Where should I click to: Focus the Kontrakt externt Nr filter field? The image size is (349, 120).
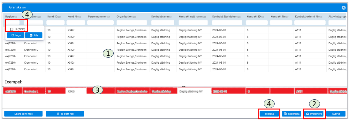point(310,23)
